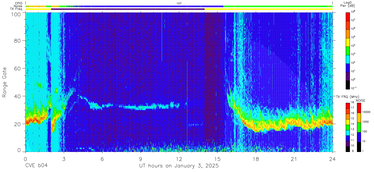Click the red top segment of the NOISE colorbar
The height and width of the screenshot is (172, 374).
click(x=358, y=108)
